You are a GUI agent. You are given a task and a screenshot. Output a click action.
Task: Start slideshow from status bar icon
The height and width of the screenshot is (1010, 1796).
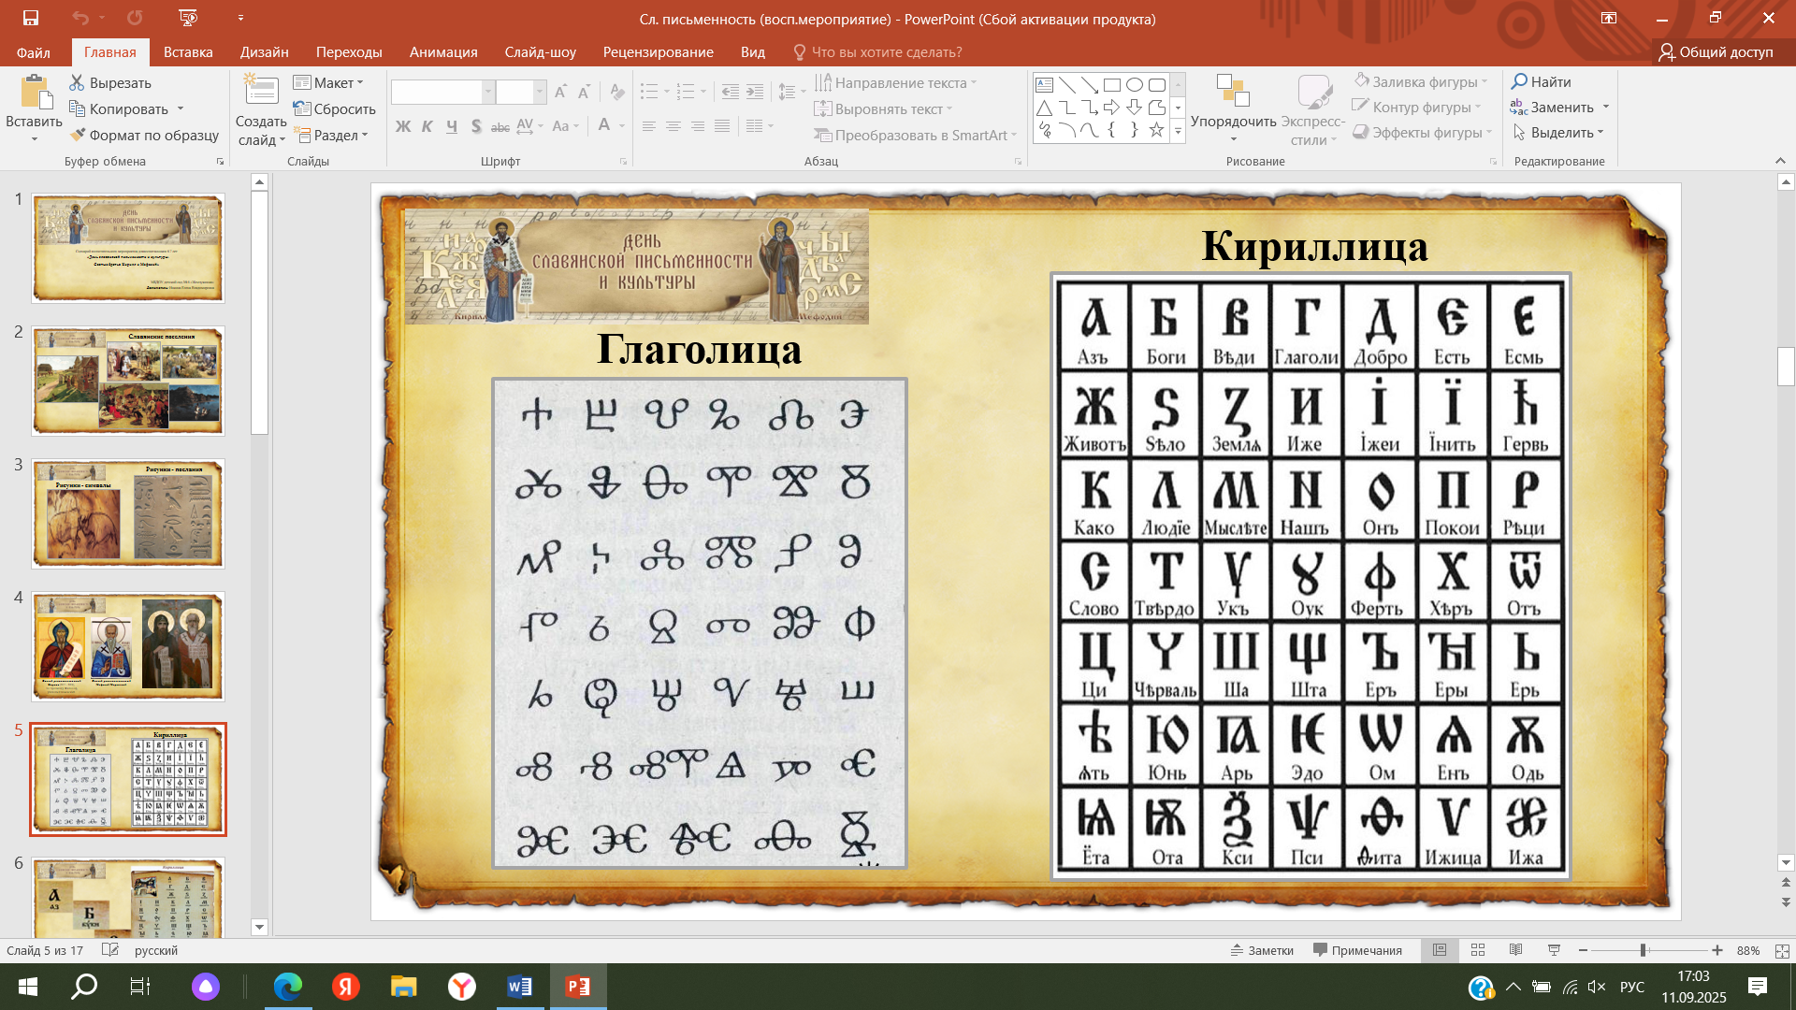point(1555,950)
